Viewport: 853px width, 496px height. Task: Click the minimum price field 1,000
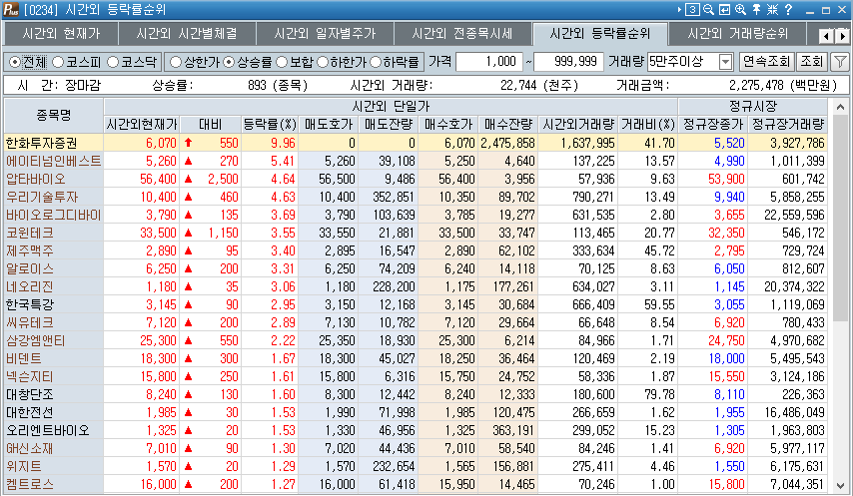[489, 62]
